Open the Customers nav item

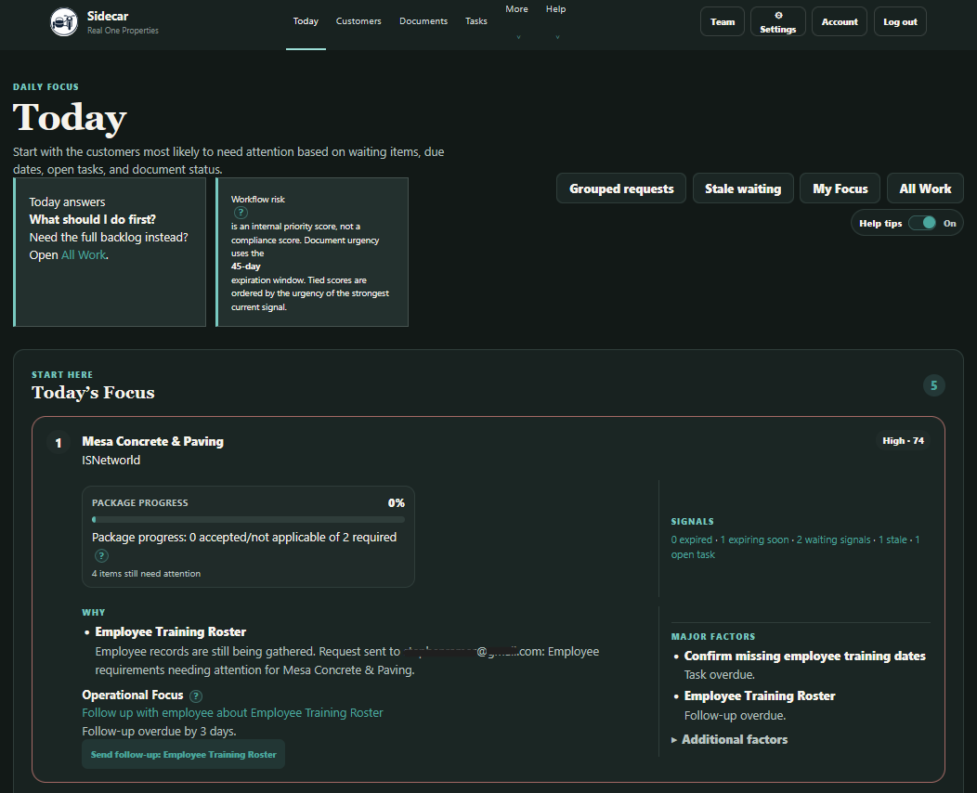[358, 21]
